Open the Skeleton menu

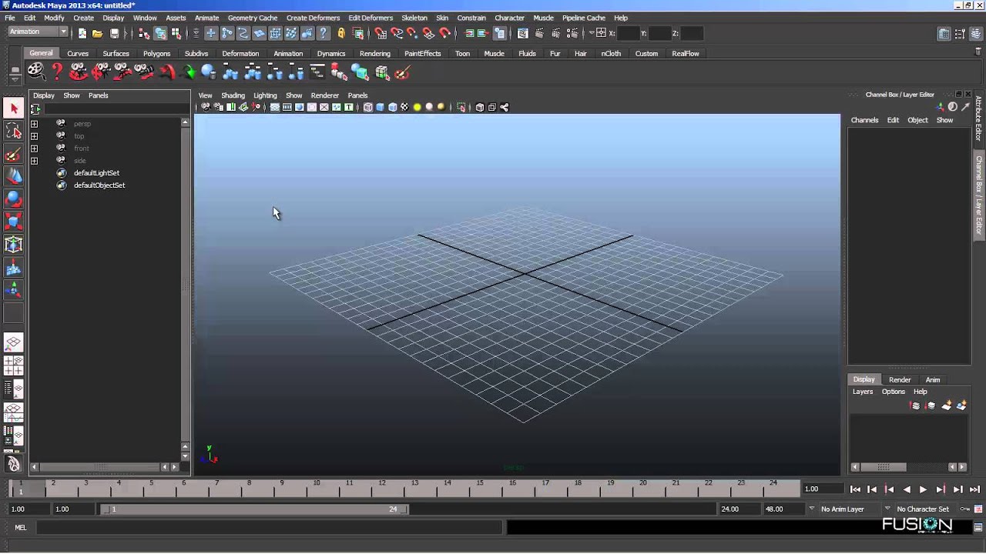click(414, 18)
